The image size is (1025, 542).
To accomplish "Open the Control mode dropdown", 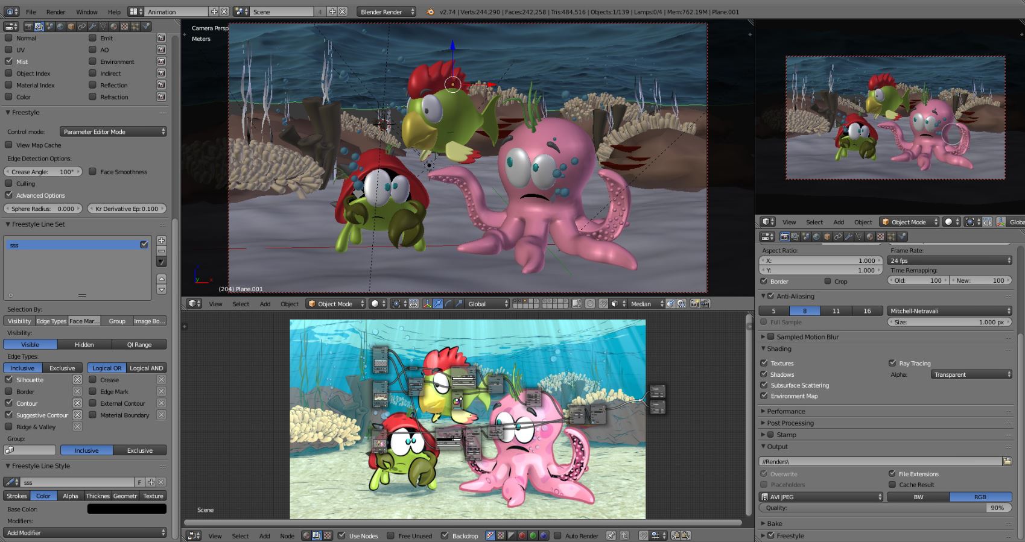I will click(113, 131).
